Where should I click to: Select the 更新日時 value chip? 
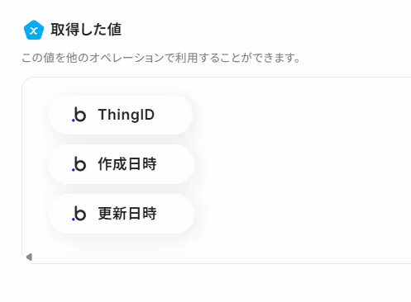tap(121, 214)
